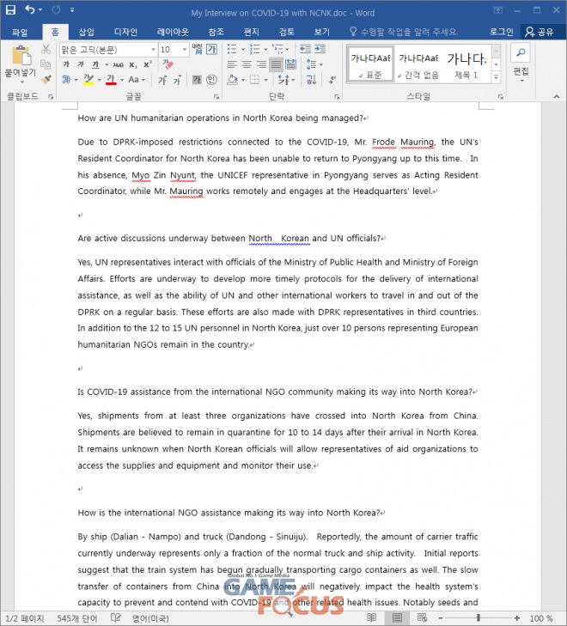
Task: Select the Format Painter brush
Action: click(46, 79)
